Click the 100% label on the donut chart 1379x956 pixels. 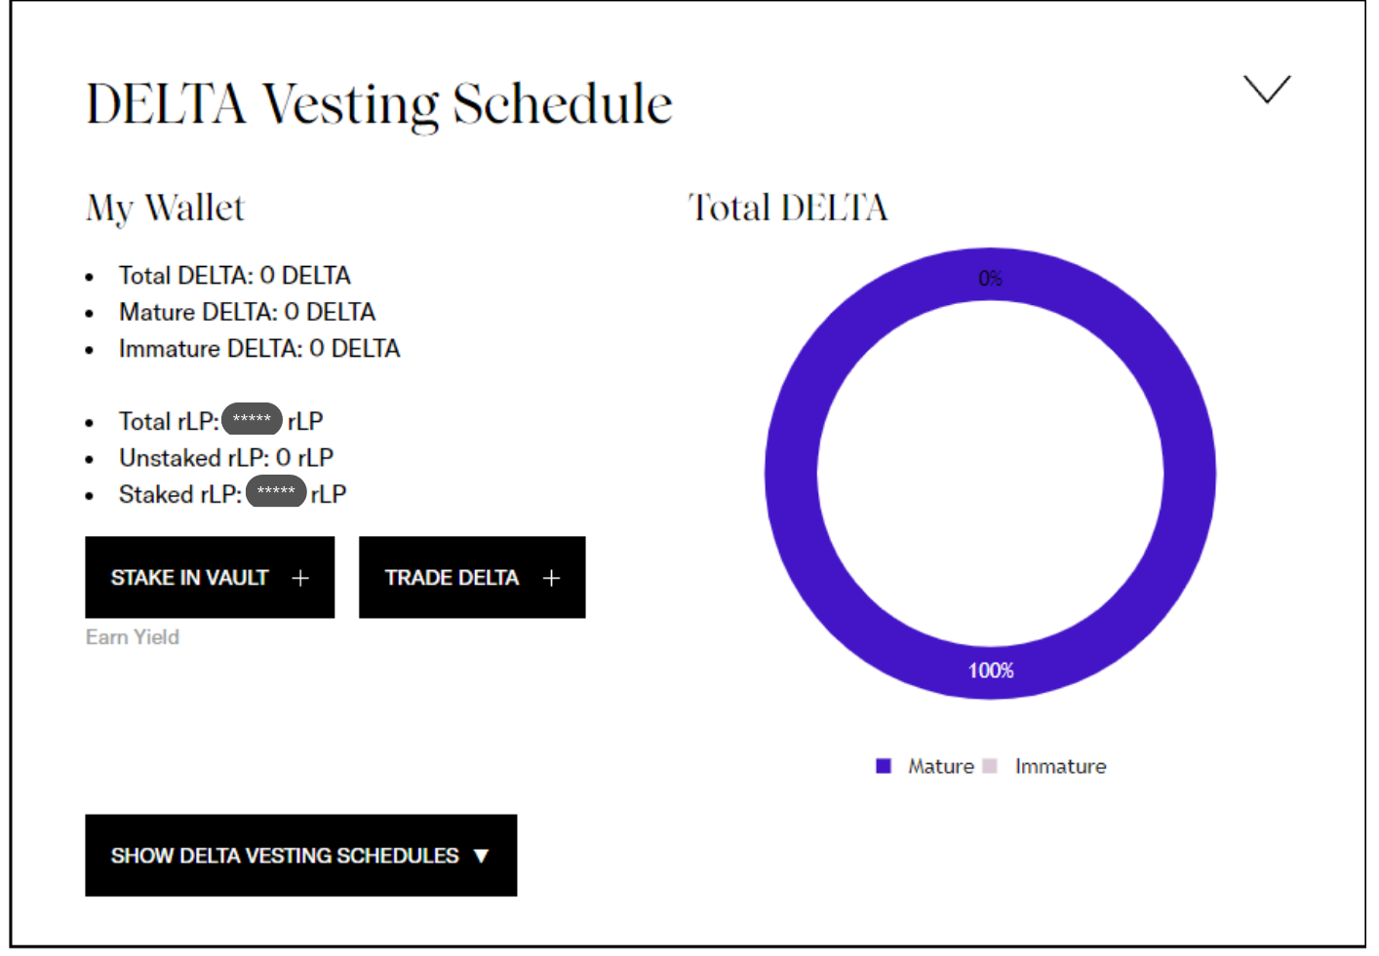point(991,670)
